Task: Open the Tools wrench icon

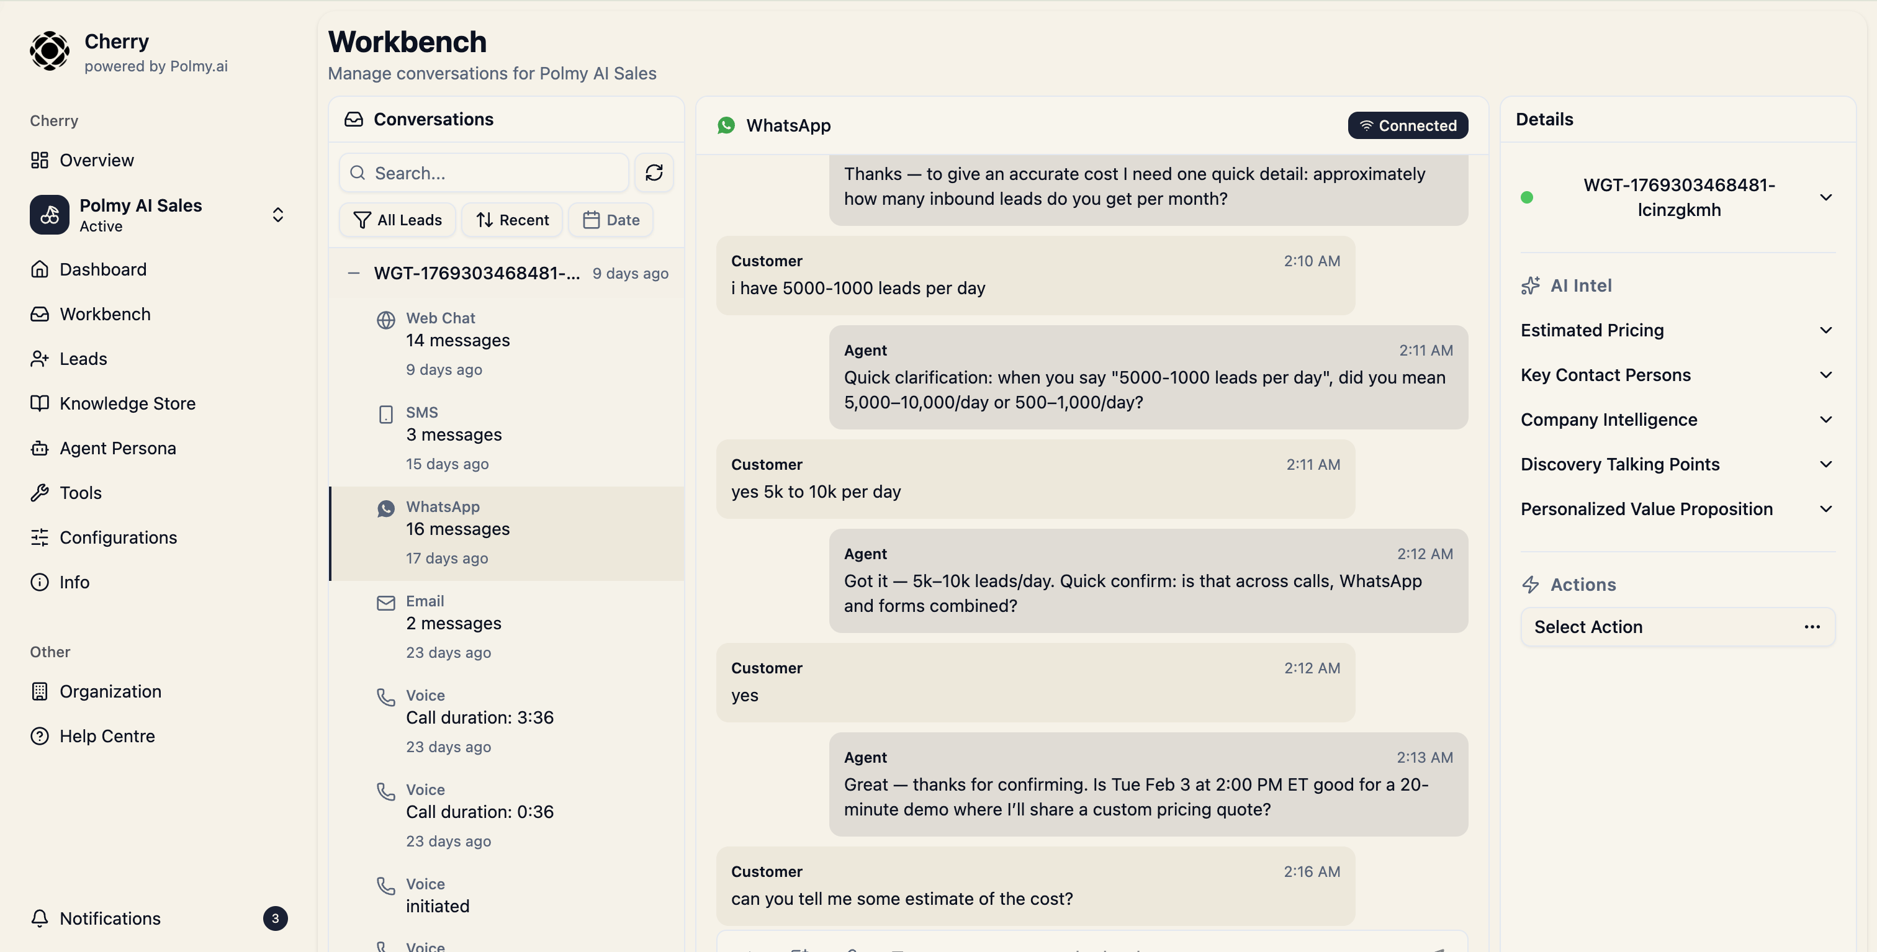Action: pyautogui.click(x=40, y=492)
